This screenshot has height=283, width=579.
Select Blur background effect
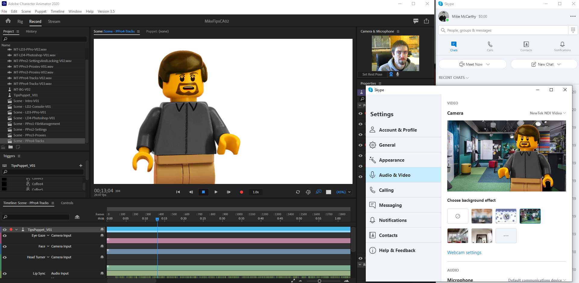pos(482,216)
